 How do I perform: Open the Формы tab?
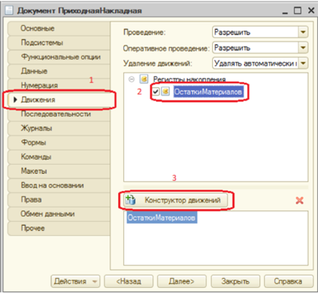[x=59, y=143]
